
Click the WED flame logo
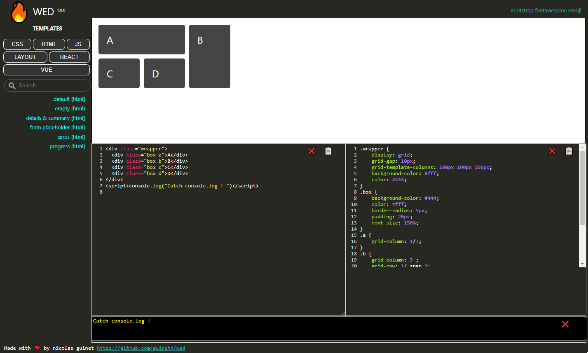click(19, 12)
